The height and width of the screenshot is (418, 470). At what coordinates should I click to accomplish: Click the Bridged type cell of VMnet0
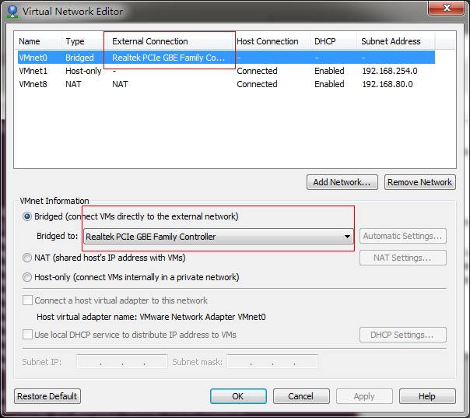[79, 58]
